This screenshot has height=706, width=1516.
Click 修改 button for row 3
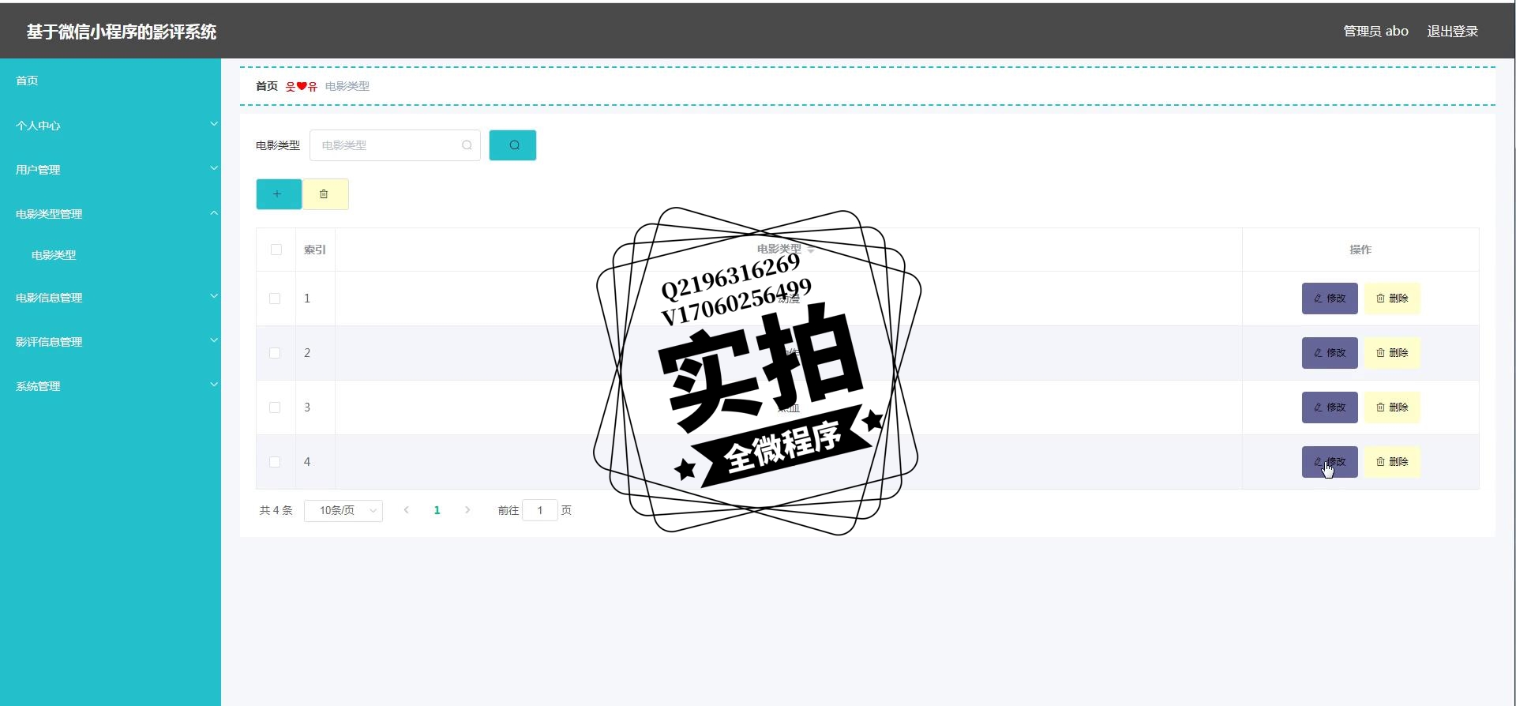point(1330,407)
